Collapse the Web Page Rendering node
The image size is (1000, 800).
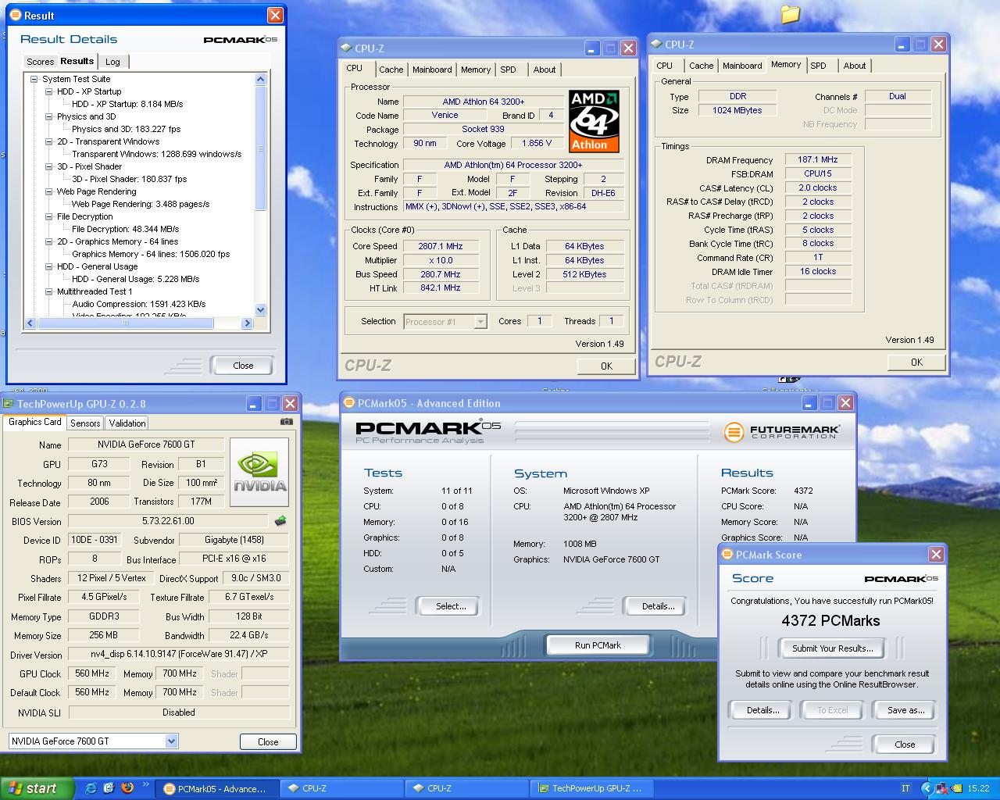(x=49, y=191)
